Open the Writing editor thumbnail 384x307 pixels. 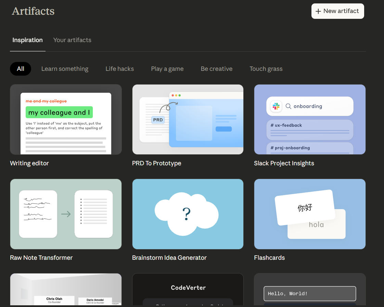coord(66,119)
